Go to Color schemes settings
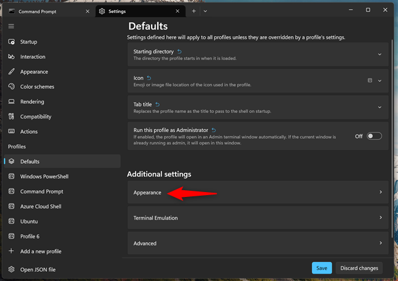Screen dimensions: 398x281 [x=62, y=87]
